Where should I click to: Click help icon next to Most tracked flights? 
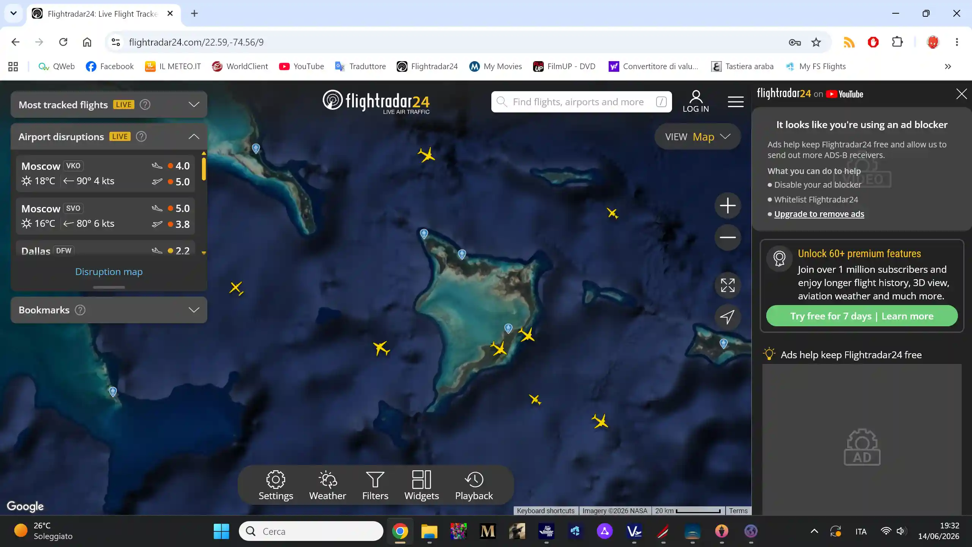[x=145, y=104]
